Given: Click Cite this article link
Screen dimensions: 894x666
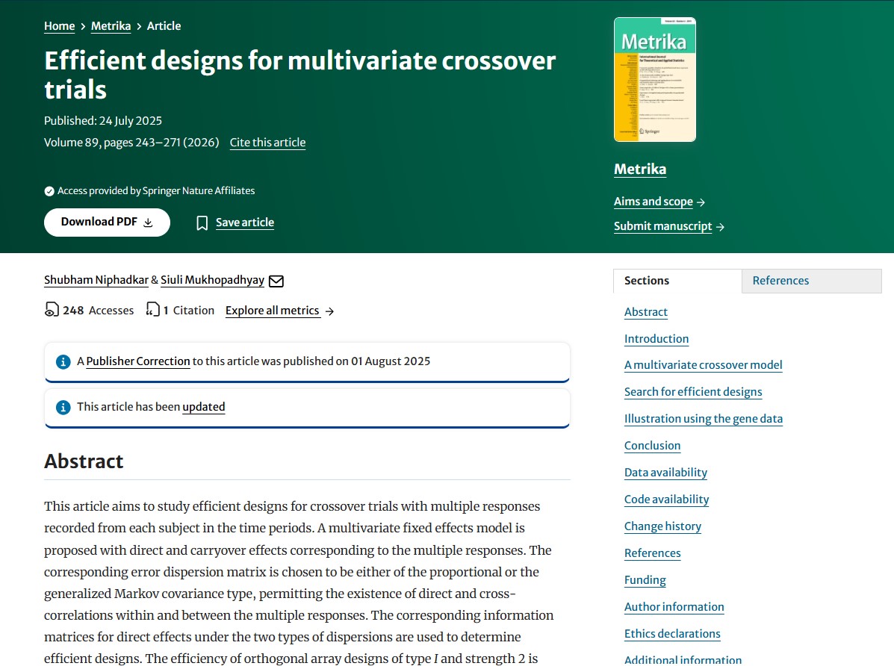Looking at the screenshot, I should tap(267, 143).
